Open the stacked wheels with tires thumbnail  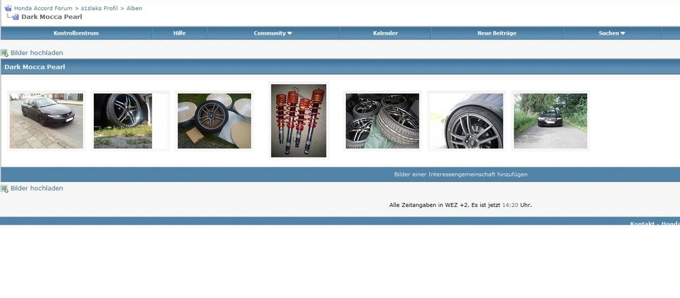382,121
